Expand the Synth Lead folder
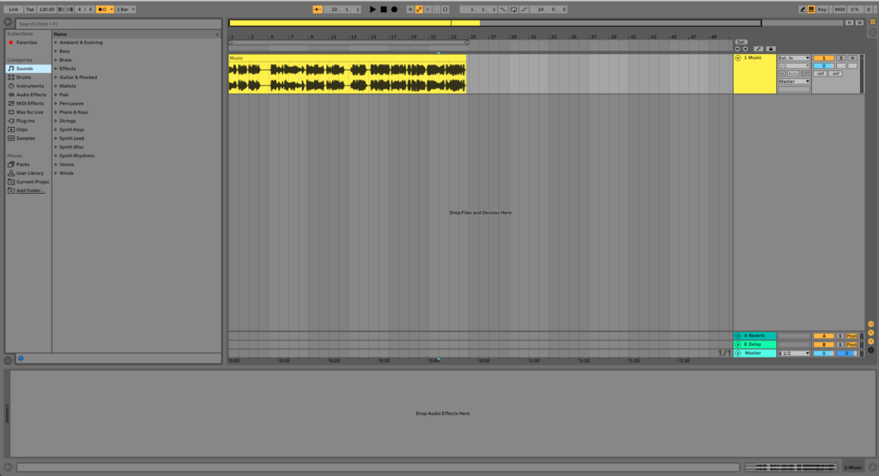This screenshot has width=879, height=476. coord(56,138)
